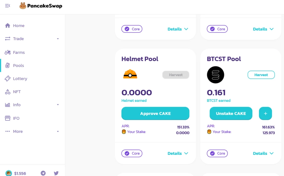Viewport: 284px width, 176px height.
Task: Open the Twitter icon link
Action: 56,173
